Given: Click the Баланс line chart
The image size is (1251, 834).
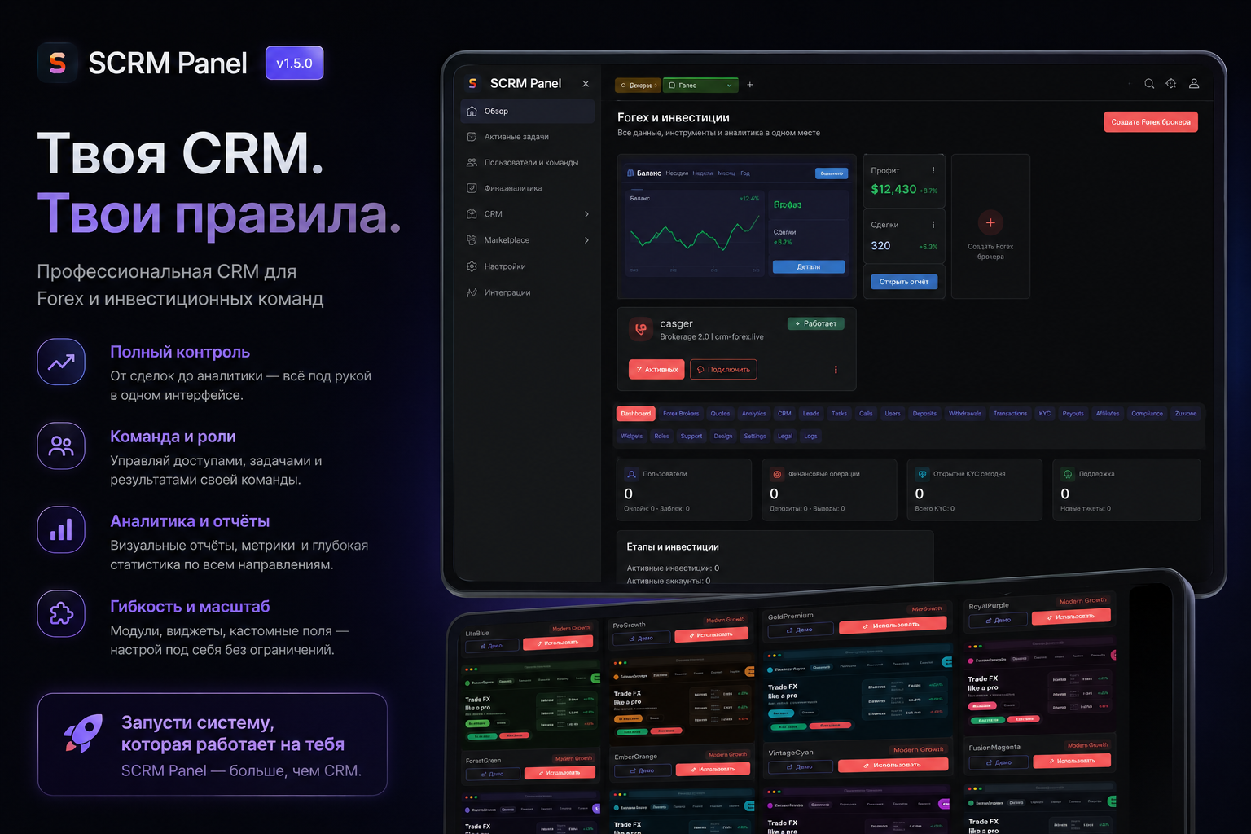Looking at the screenshot, I should [695, 235].
